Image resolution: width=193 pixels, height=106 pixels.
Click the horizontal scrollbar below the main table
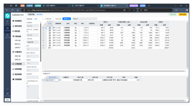point(114,71)
